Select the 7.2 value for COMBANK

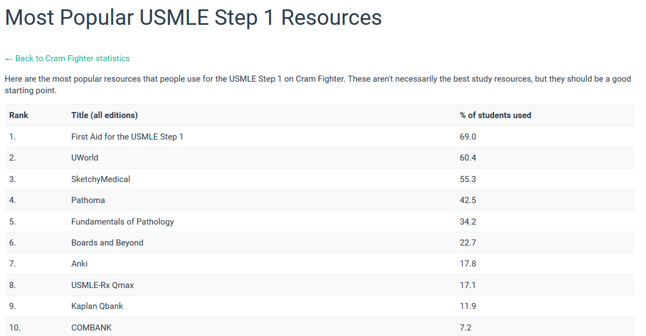coord(465,327)
